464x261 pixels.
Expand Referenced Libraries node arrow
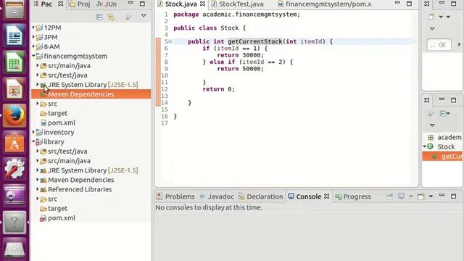click(x=38, y=189)
